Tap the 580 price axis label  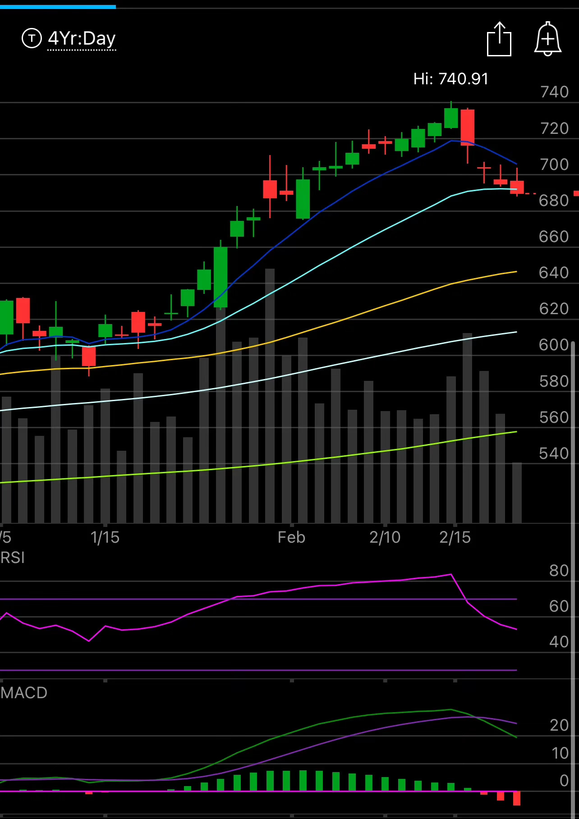pos(554,381)
